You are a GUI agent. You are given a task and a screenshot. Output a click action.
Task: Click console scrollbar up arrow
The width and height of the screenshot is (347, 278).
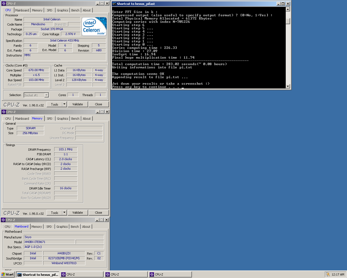pos(288,9)
